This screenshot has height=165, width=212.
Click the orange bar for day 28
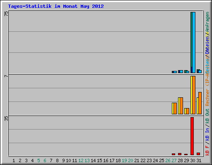[x=181, y=106]
